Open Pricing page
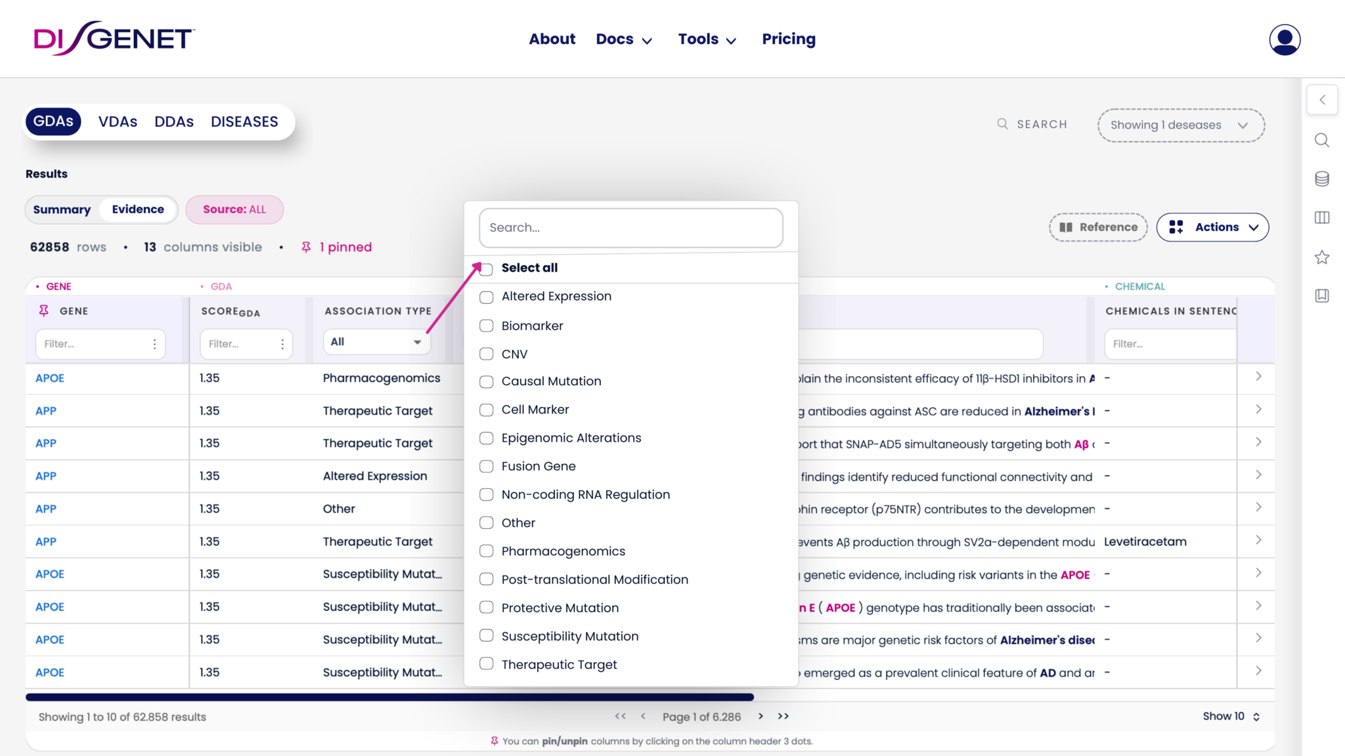 (789, 39)
